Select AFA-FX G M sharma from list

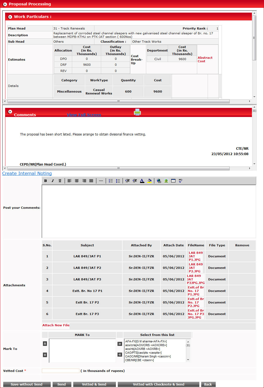click(146, 341)
